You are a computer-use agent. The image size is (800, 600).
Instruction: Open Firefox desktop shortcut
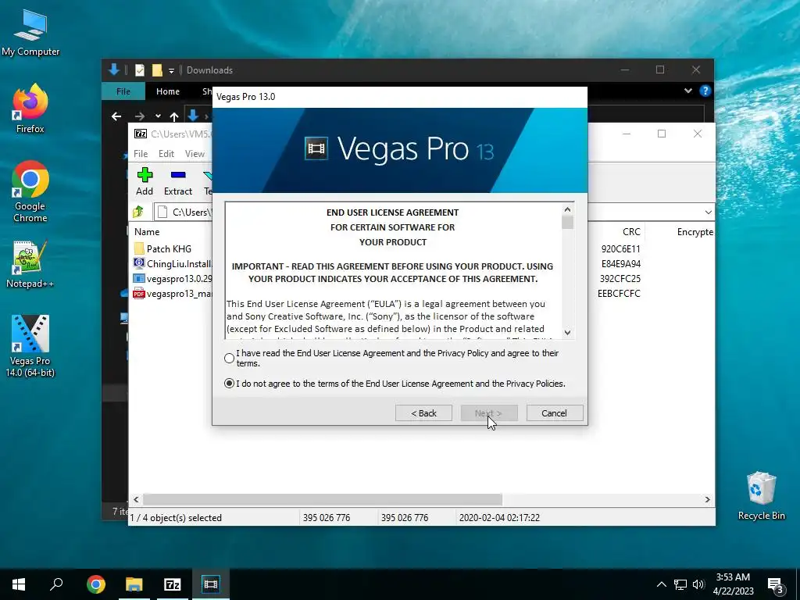pyautogui.click(x=30, y=108)
